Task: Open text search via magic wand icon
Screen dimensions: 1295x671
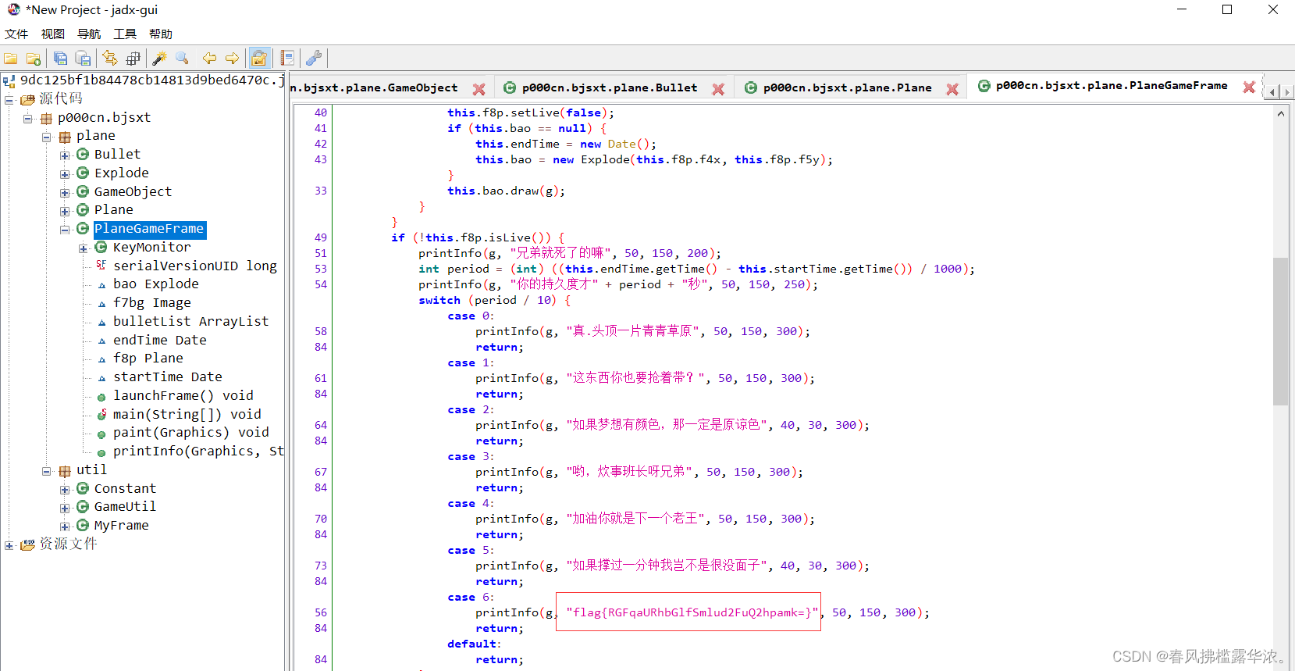Action: [x=159, y=59]
